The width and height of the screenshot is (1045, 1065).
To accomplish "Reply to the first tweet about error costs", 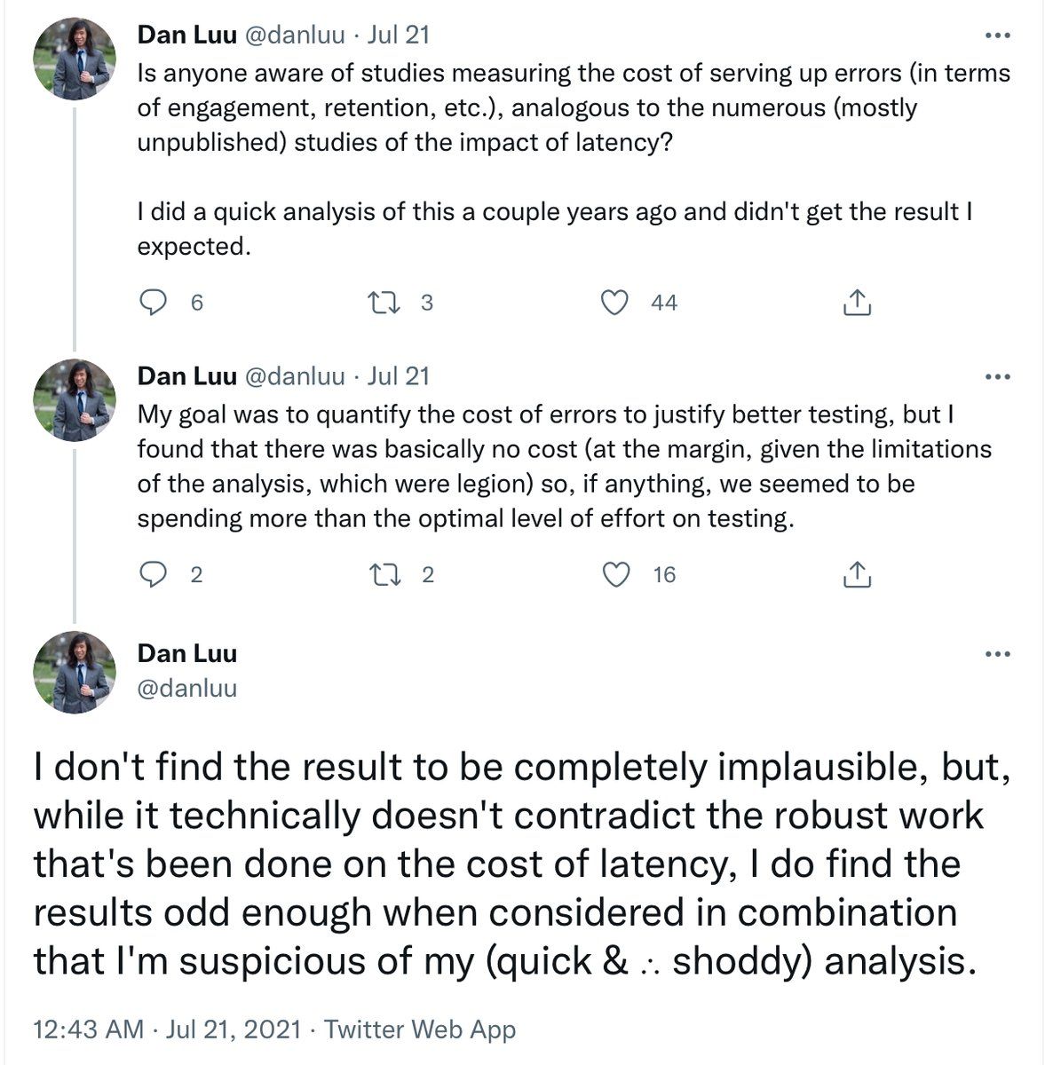I will click(154, 303).
